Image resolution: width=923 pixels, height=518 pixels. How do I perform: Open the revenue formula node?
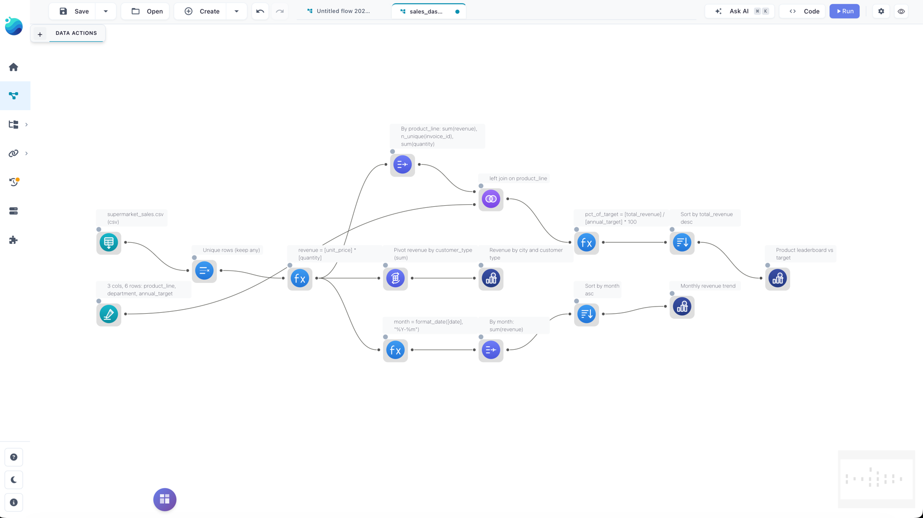tap(300, 278)
